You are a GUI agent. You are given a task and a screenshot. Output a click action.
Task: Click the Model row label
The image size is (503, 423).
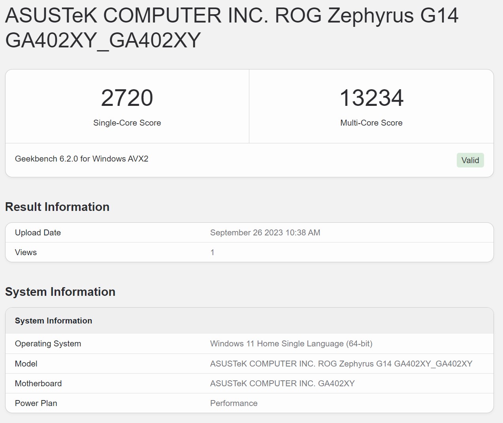(26, 364)
